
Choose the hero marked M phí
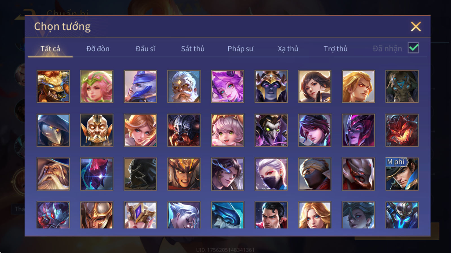coord(402,174)
